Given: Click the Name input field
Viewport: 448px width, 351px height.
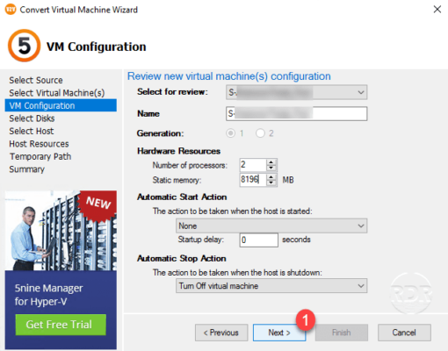Looking at the screenshot, I should tap(296, 113).
